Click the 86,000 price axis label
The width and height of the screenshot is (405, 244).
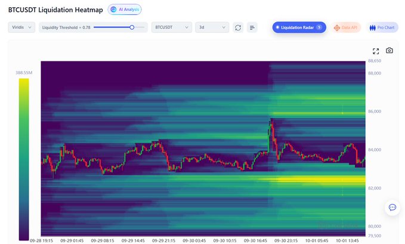(x=375, y=112)
